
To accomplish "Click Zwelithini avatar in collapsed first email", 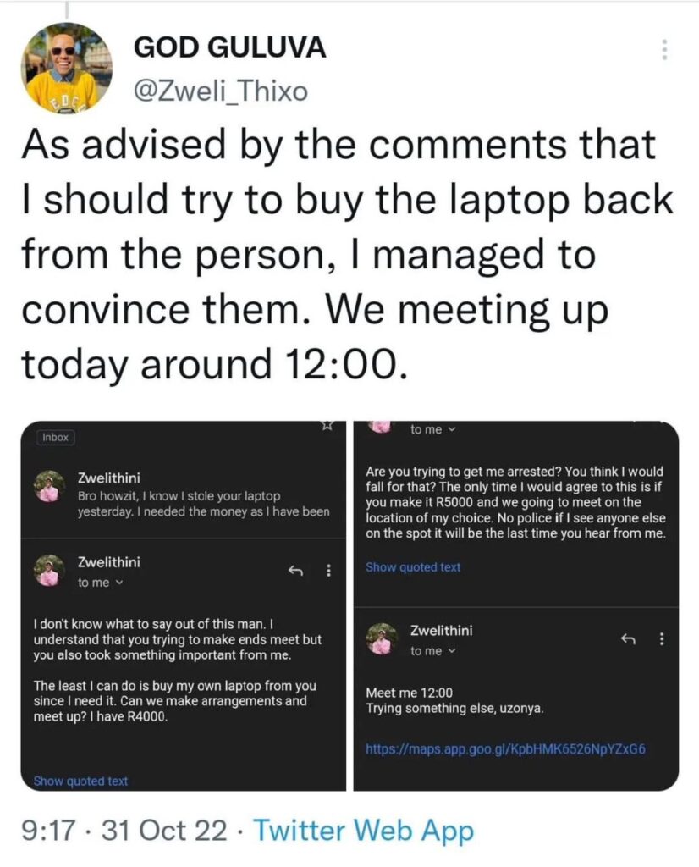I will tap(50, 486).
